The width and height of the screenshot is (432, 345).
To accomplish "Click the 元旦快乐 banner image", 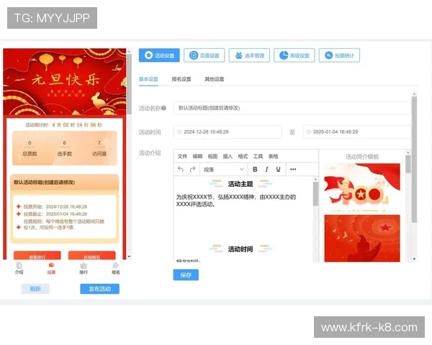I will click(x=65, y=82).
